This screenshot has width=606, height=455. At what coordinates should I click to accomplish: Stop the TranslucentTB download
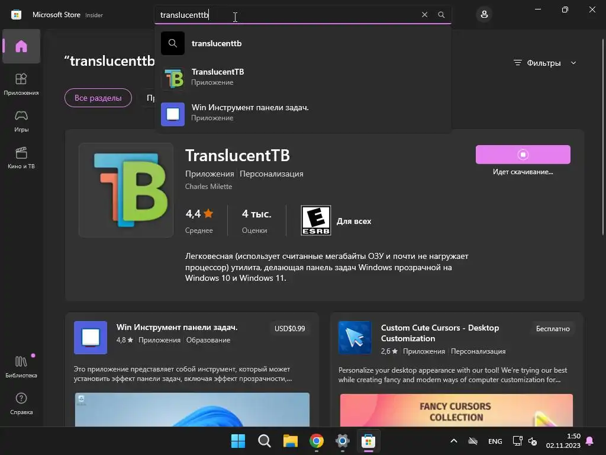[x=523, y=155]
